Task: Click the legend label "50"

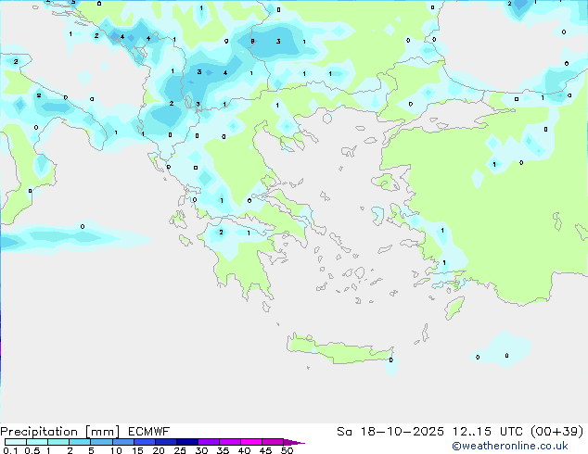Action: 287,450
